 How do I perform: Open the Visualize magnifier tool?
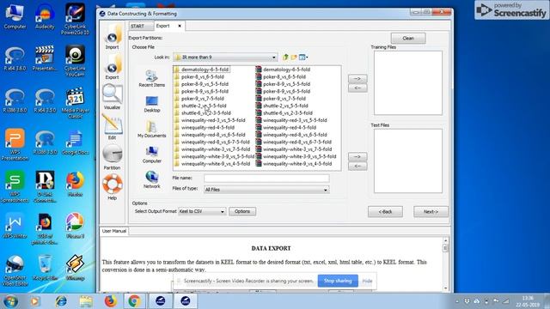113,97
